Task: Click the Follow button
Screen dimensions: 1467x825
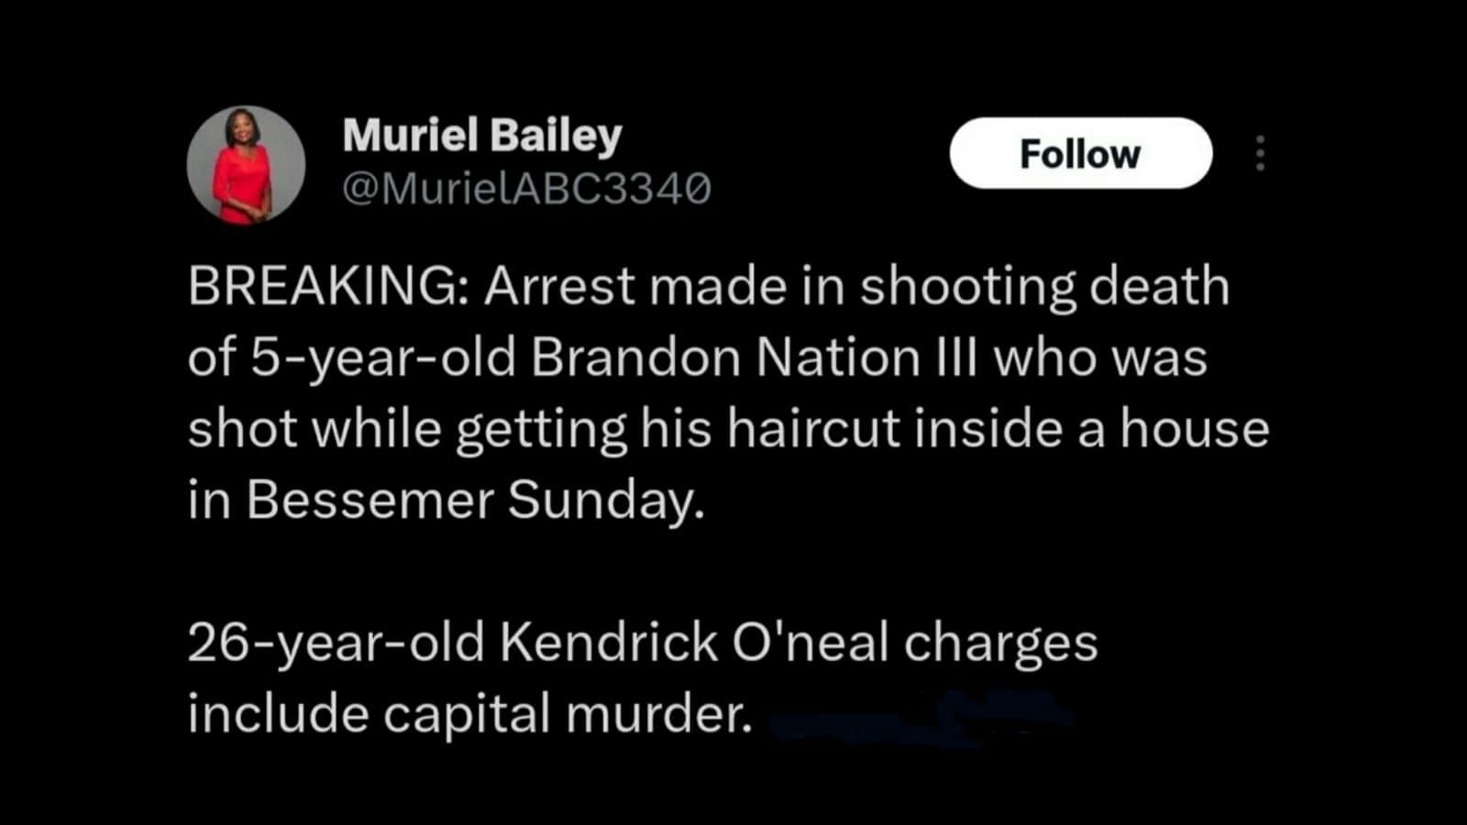Action: (x=1080, y=154)
